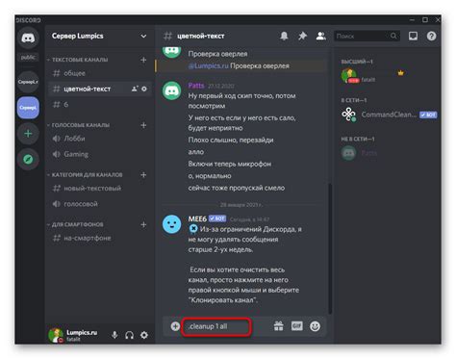This screenshot has width=456, height=359.
Task: Add a server with plus icon
Action: click(28, 134)
